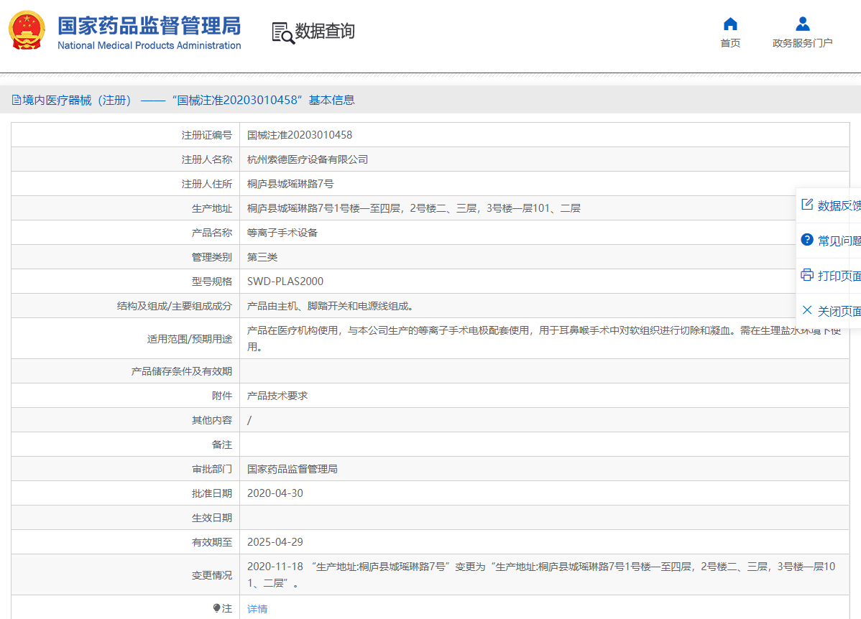
Task: Click the 关闭页面 X icon
Action: pyautogui.click(x=806, y=310)
